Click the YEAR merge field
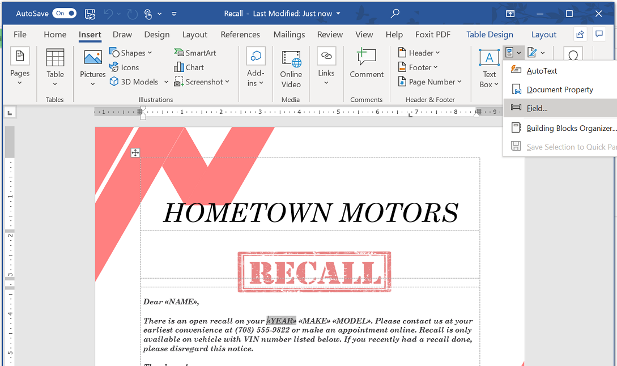 point(282,321)
